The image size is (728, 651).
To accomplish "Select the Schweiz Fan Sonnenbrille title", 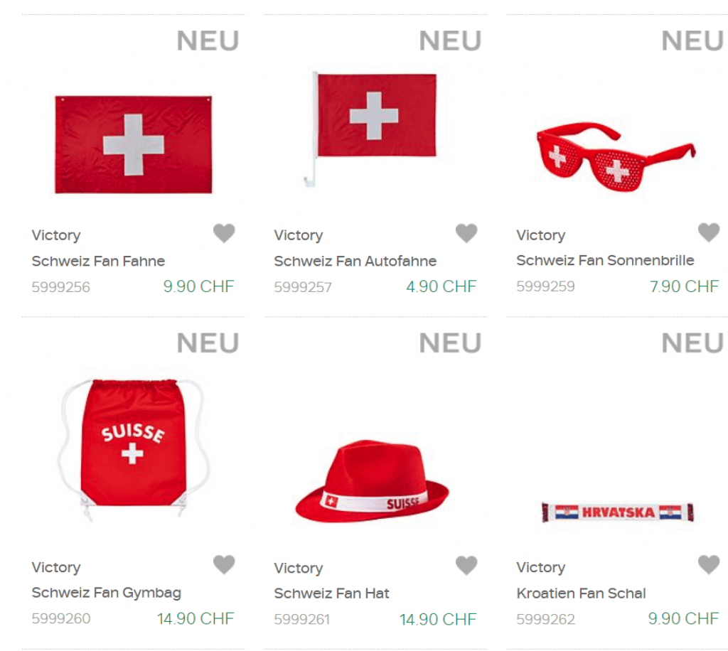I will [x=605, y=260].
